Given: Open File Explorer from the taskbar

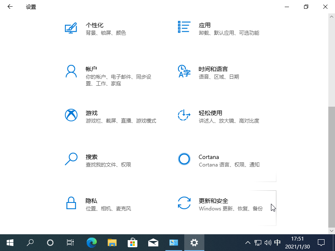Looking at the screenshot, I should 112,242.
